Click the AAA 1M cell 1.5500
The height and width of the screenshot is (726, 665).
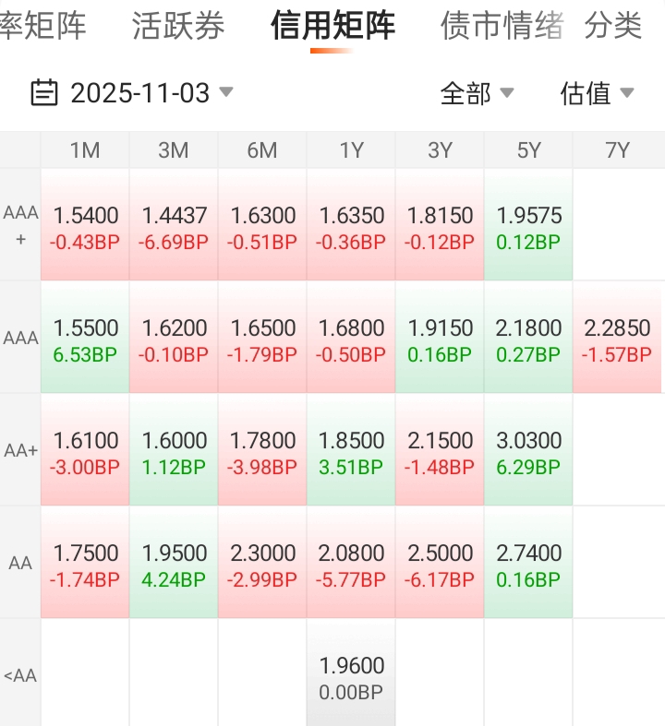pyautogui.click(x=85, y=339)
